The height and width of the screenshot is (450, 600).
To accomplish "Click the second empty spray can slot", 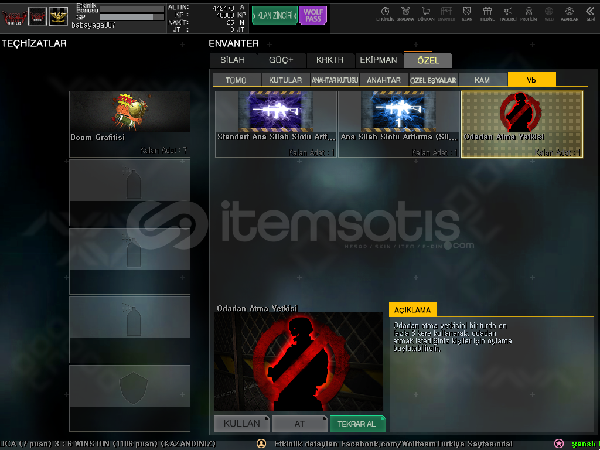I will click(129, 261).
